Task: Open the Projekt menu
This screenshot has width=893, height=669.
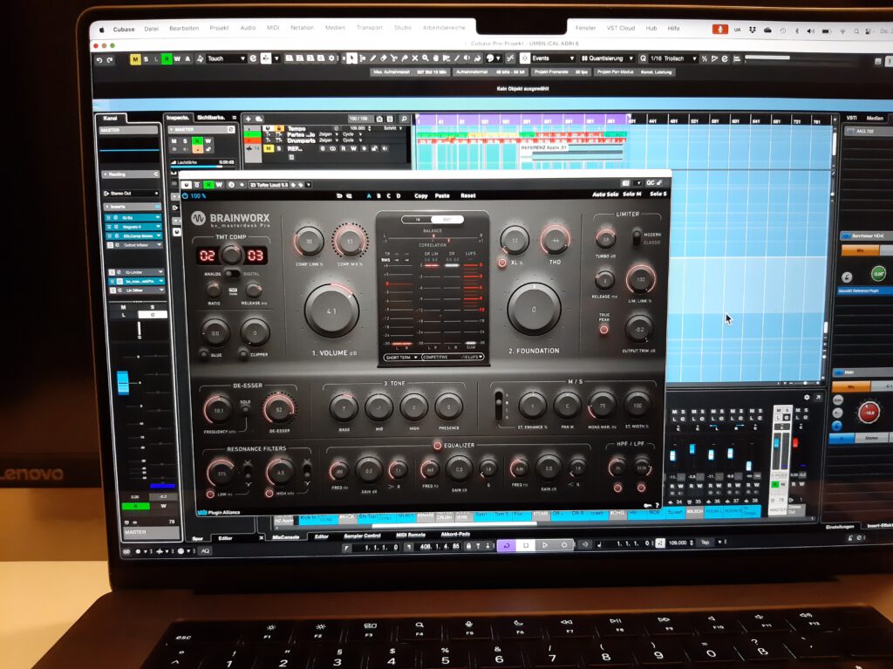Action: pos(219,27)
